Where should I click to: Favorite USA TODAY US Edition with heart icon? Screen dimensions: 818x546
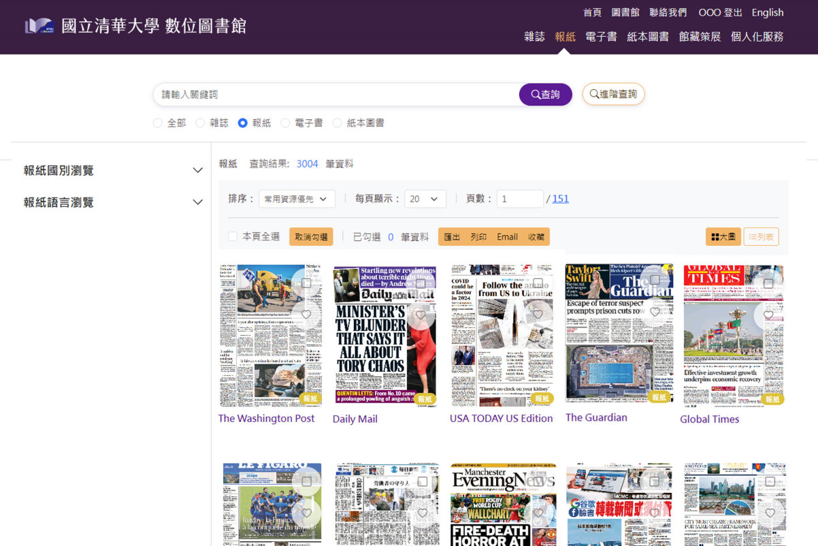tap(538, 315)
